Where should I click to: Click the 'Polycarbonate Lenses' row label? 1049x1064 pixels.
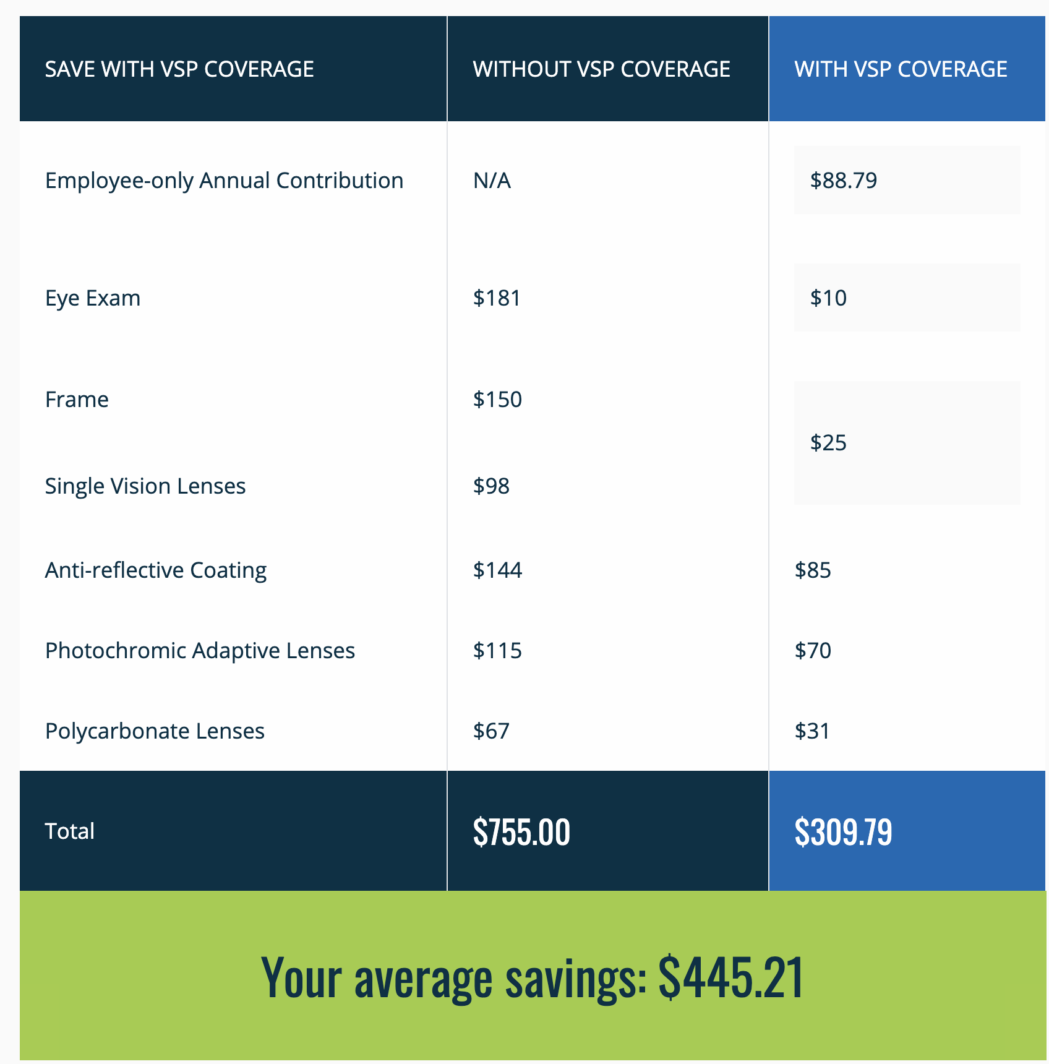(x=155, y=731)
